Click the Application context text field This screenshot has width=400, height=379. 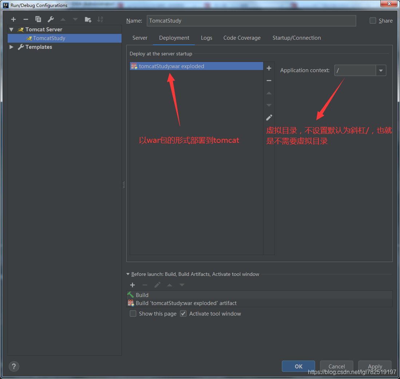pyautogui.click(x=355, y=70)
